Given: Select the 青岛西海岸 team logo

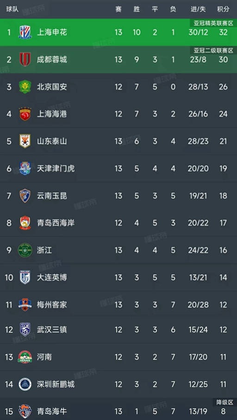Looking at the screenshot, I should point(25,223).
